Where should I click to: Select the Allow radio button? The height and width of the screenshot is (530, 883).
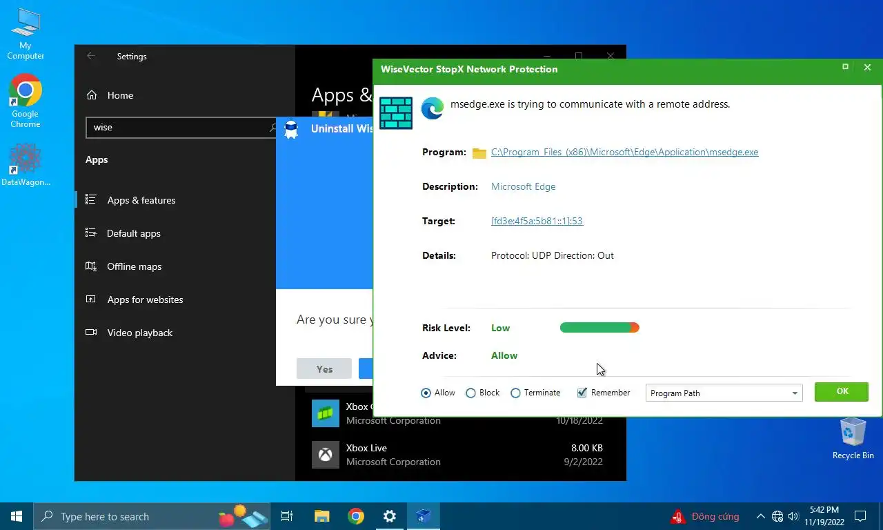pos(426,393)
